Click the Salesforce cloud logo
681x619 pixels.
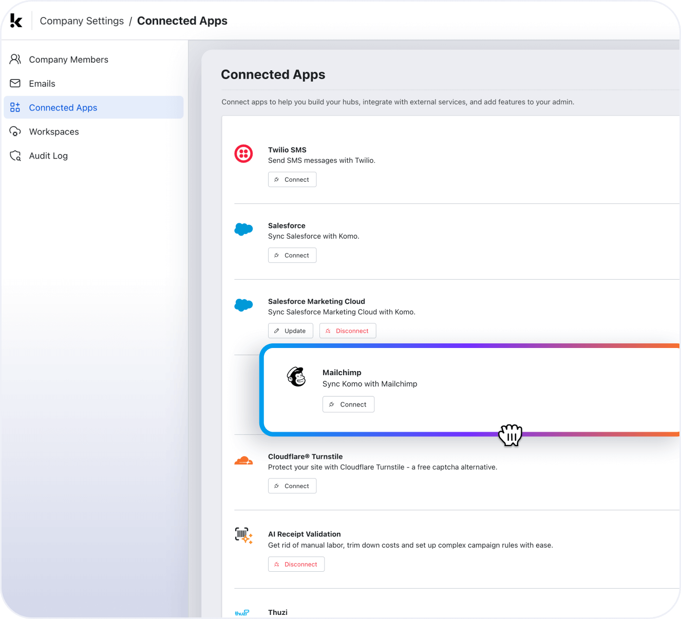point(243,229)
